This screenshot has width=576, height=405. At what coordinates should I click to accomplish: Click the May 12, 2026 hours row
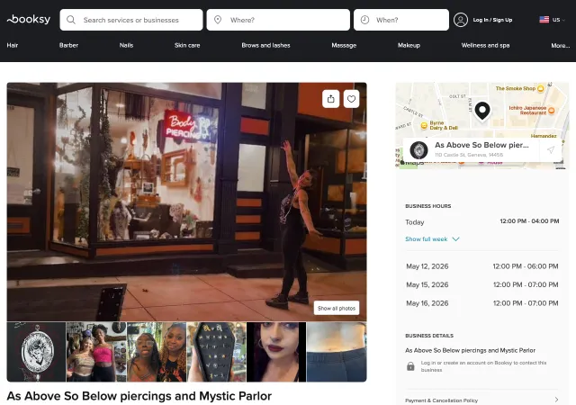[482, 266]
